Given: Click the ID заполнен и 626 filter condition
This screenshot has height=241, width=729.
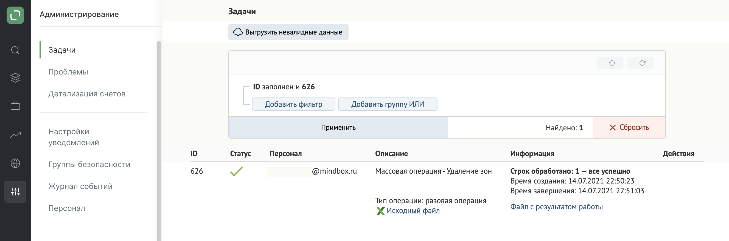Looking at the screenshot, I should tap(284, 87).
